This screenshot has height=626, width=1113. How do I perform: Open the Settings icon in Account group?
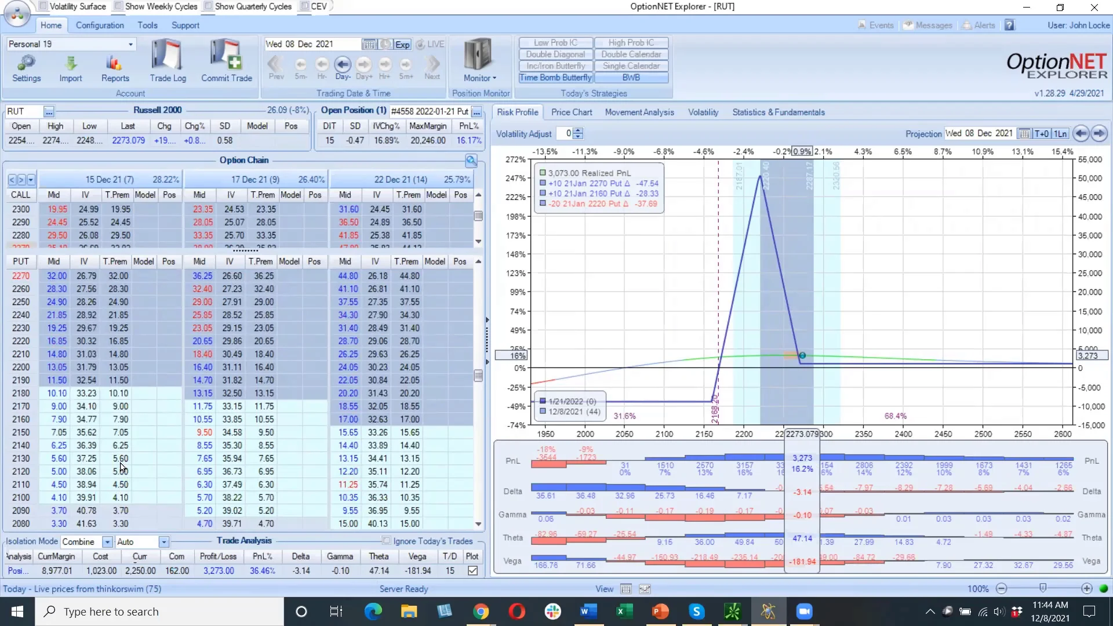click(27, 68)
